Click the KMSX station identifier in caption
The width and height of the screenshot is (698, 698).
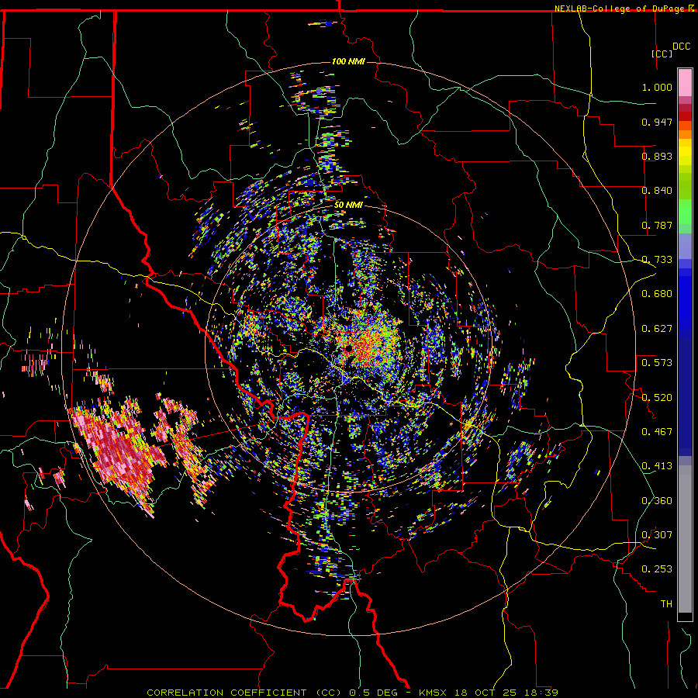(434, 693)
